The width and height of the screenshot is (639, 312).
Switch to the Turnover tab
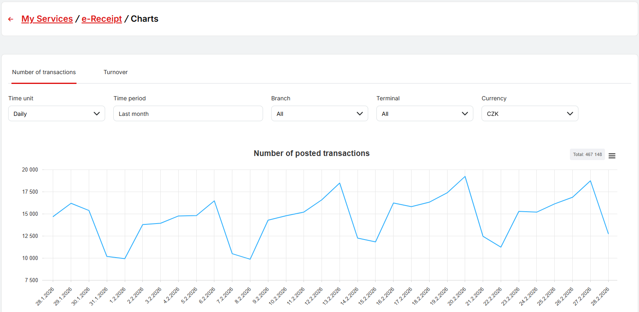point(115,72)
